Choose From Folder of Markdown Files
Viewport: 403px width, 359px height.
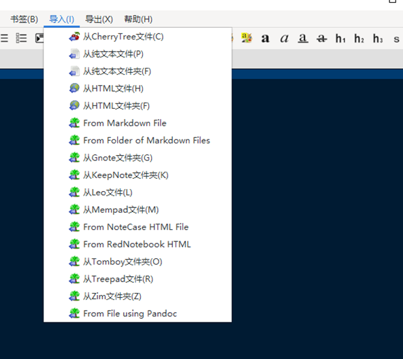(138, 141)
